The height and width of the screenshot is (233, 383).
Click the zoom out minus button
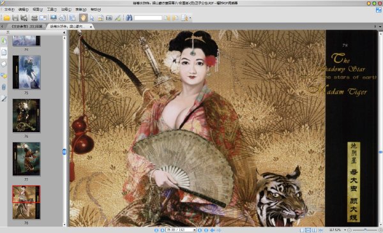pyautogui.click(x=350, y=230)
